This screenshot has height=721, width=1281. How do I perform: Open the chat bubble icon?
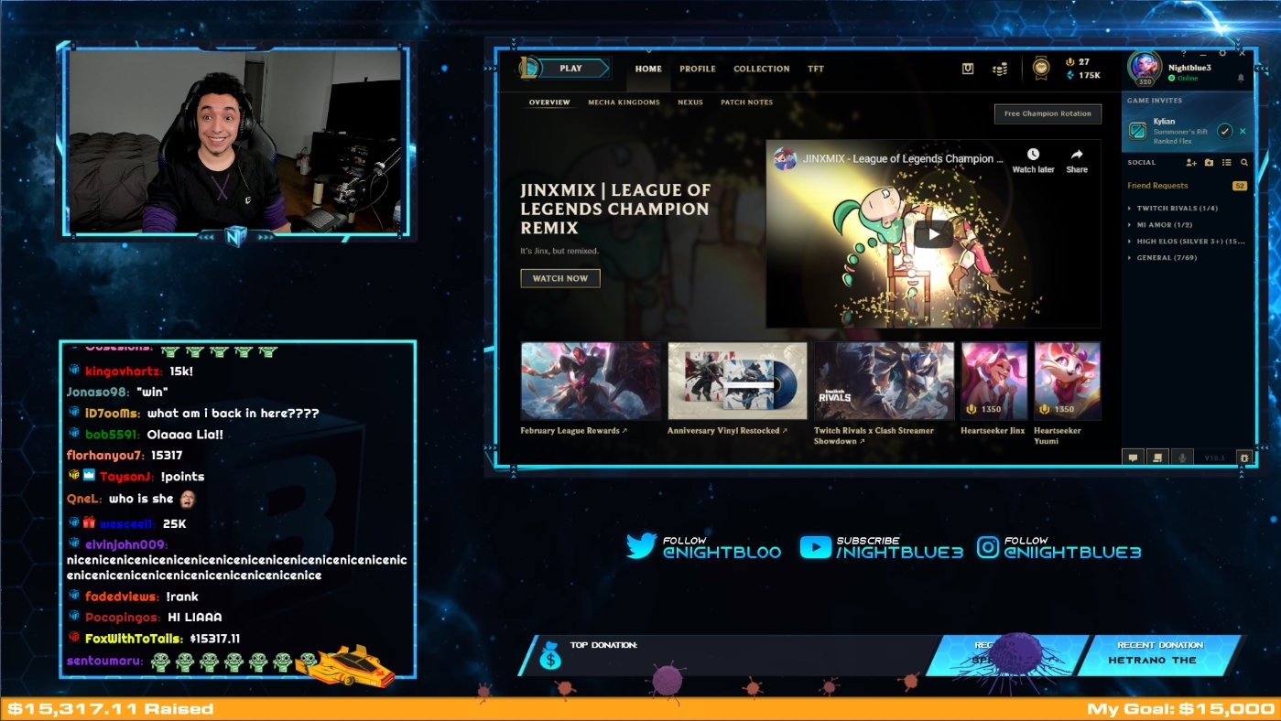click(x=1133, y=457)
